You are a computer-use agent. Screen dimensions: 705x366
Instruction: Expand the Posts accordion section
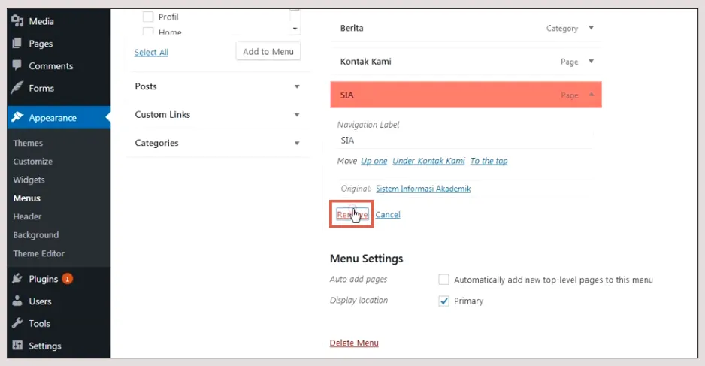point(297,86)
